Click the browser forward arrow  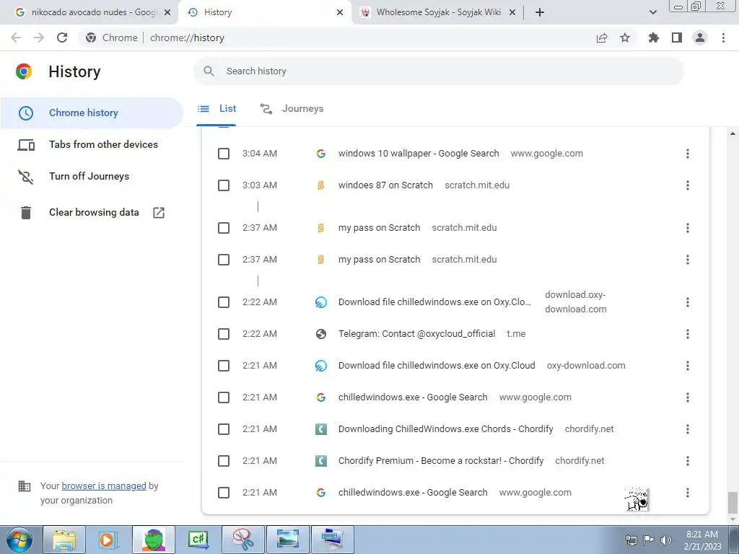point(39,38)
